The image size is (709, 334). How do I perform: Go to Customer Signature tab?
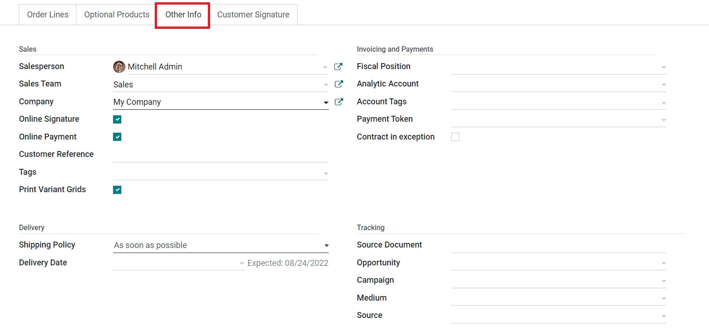[x=253, y=15]
